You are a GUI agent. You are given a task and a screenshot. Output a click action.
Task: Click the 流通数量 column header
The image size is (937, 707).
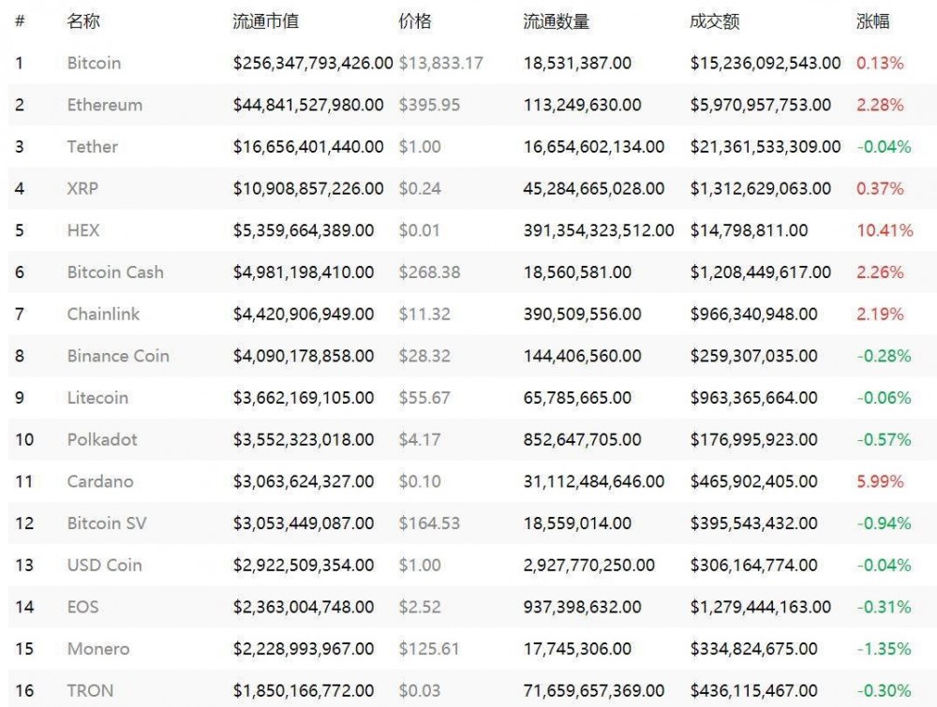pyautogui.click(x=557, y=22)
